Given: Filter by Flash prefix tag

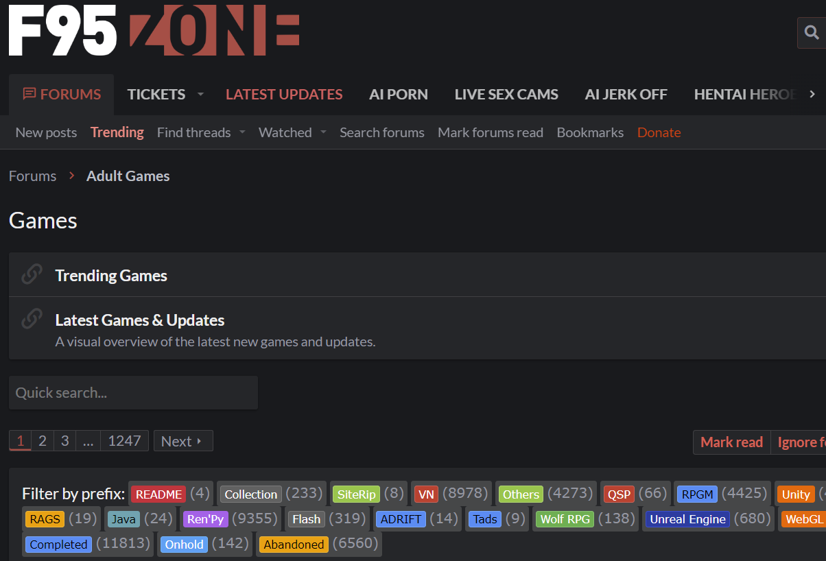Looking at the screenshot, I should [x=306, y=519].
